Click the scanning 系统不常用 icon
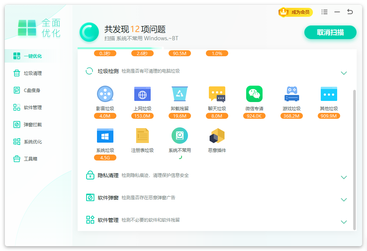 [179, 136]
